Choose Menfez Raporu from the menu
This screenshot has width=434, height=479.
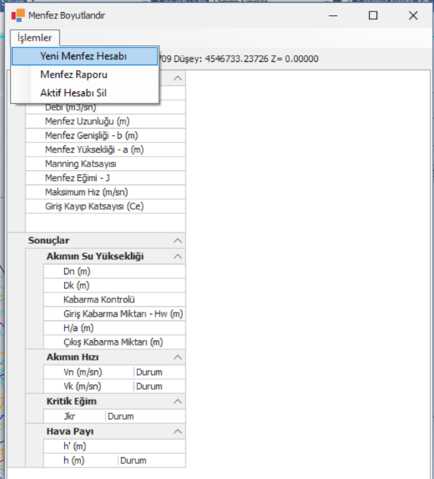click(73, 75)
